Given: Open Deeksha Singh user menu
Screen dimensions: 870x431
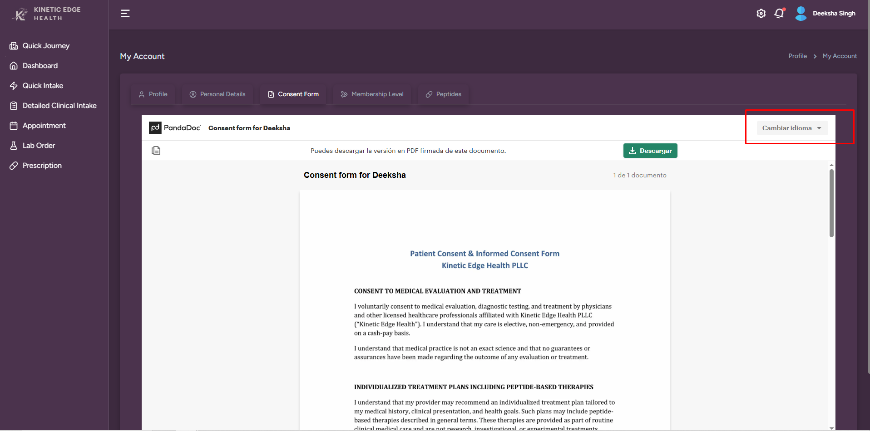Looking at the screenshot, I should (834, 14).
